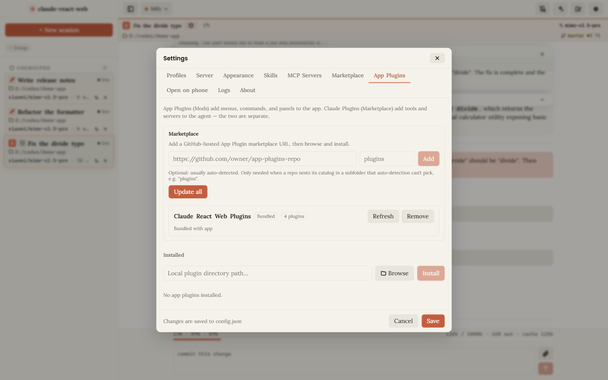The image size is (608, 380).
Task: Click the plugins subfolder input field
Action: (x=387, y=159)
